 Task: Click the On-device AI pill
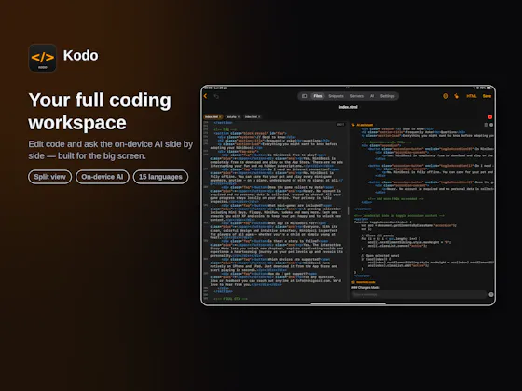point(103,177)
